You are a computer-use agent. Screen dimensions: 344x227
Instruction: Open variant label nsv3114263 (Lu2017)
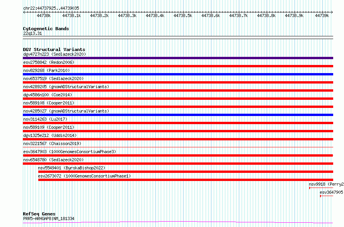(x=45, y=119)
